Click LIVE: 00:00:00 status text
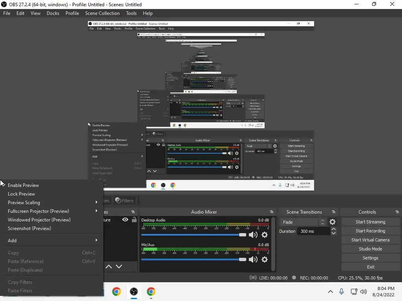Screen dimensions: 402x301 273,278
